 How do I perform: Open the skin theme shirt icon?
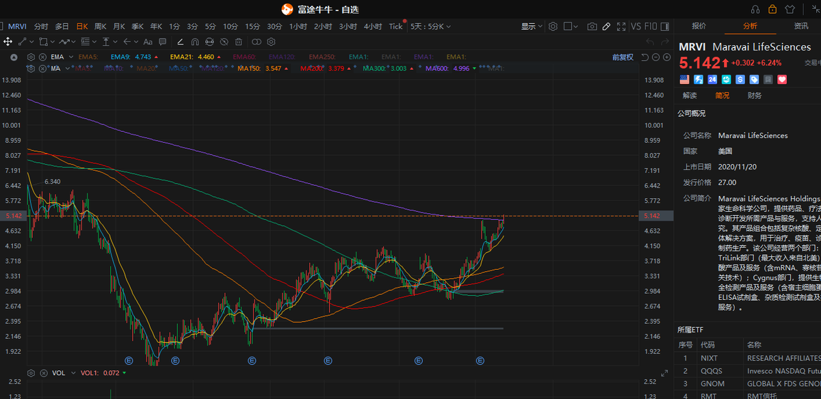pos(791,10)
